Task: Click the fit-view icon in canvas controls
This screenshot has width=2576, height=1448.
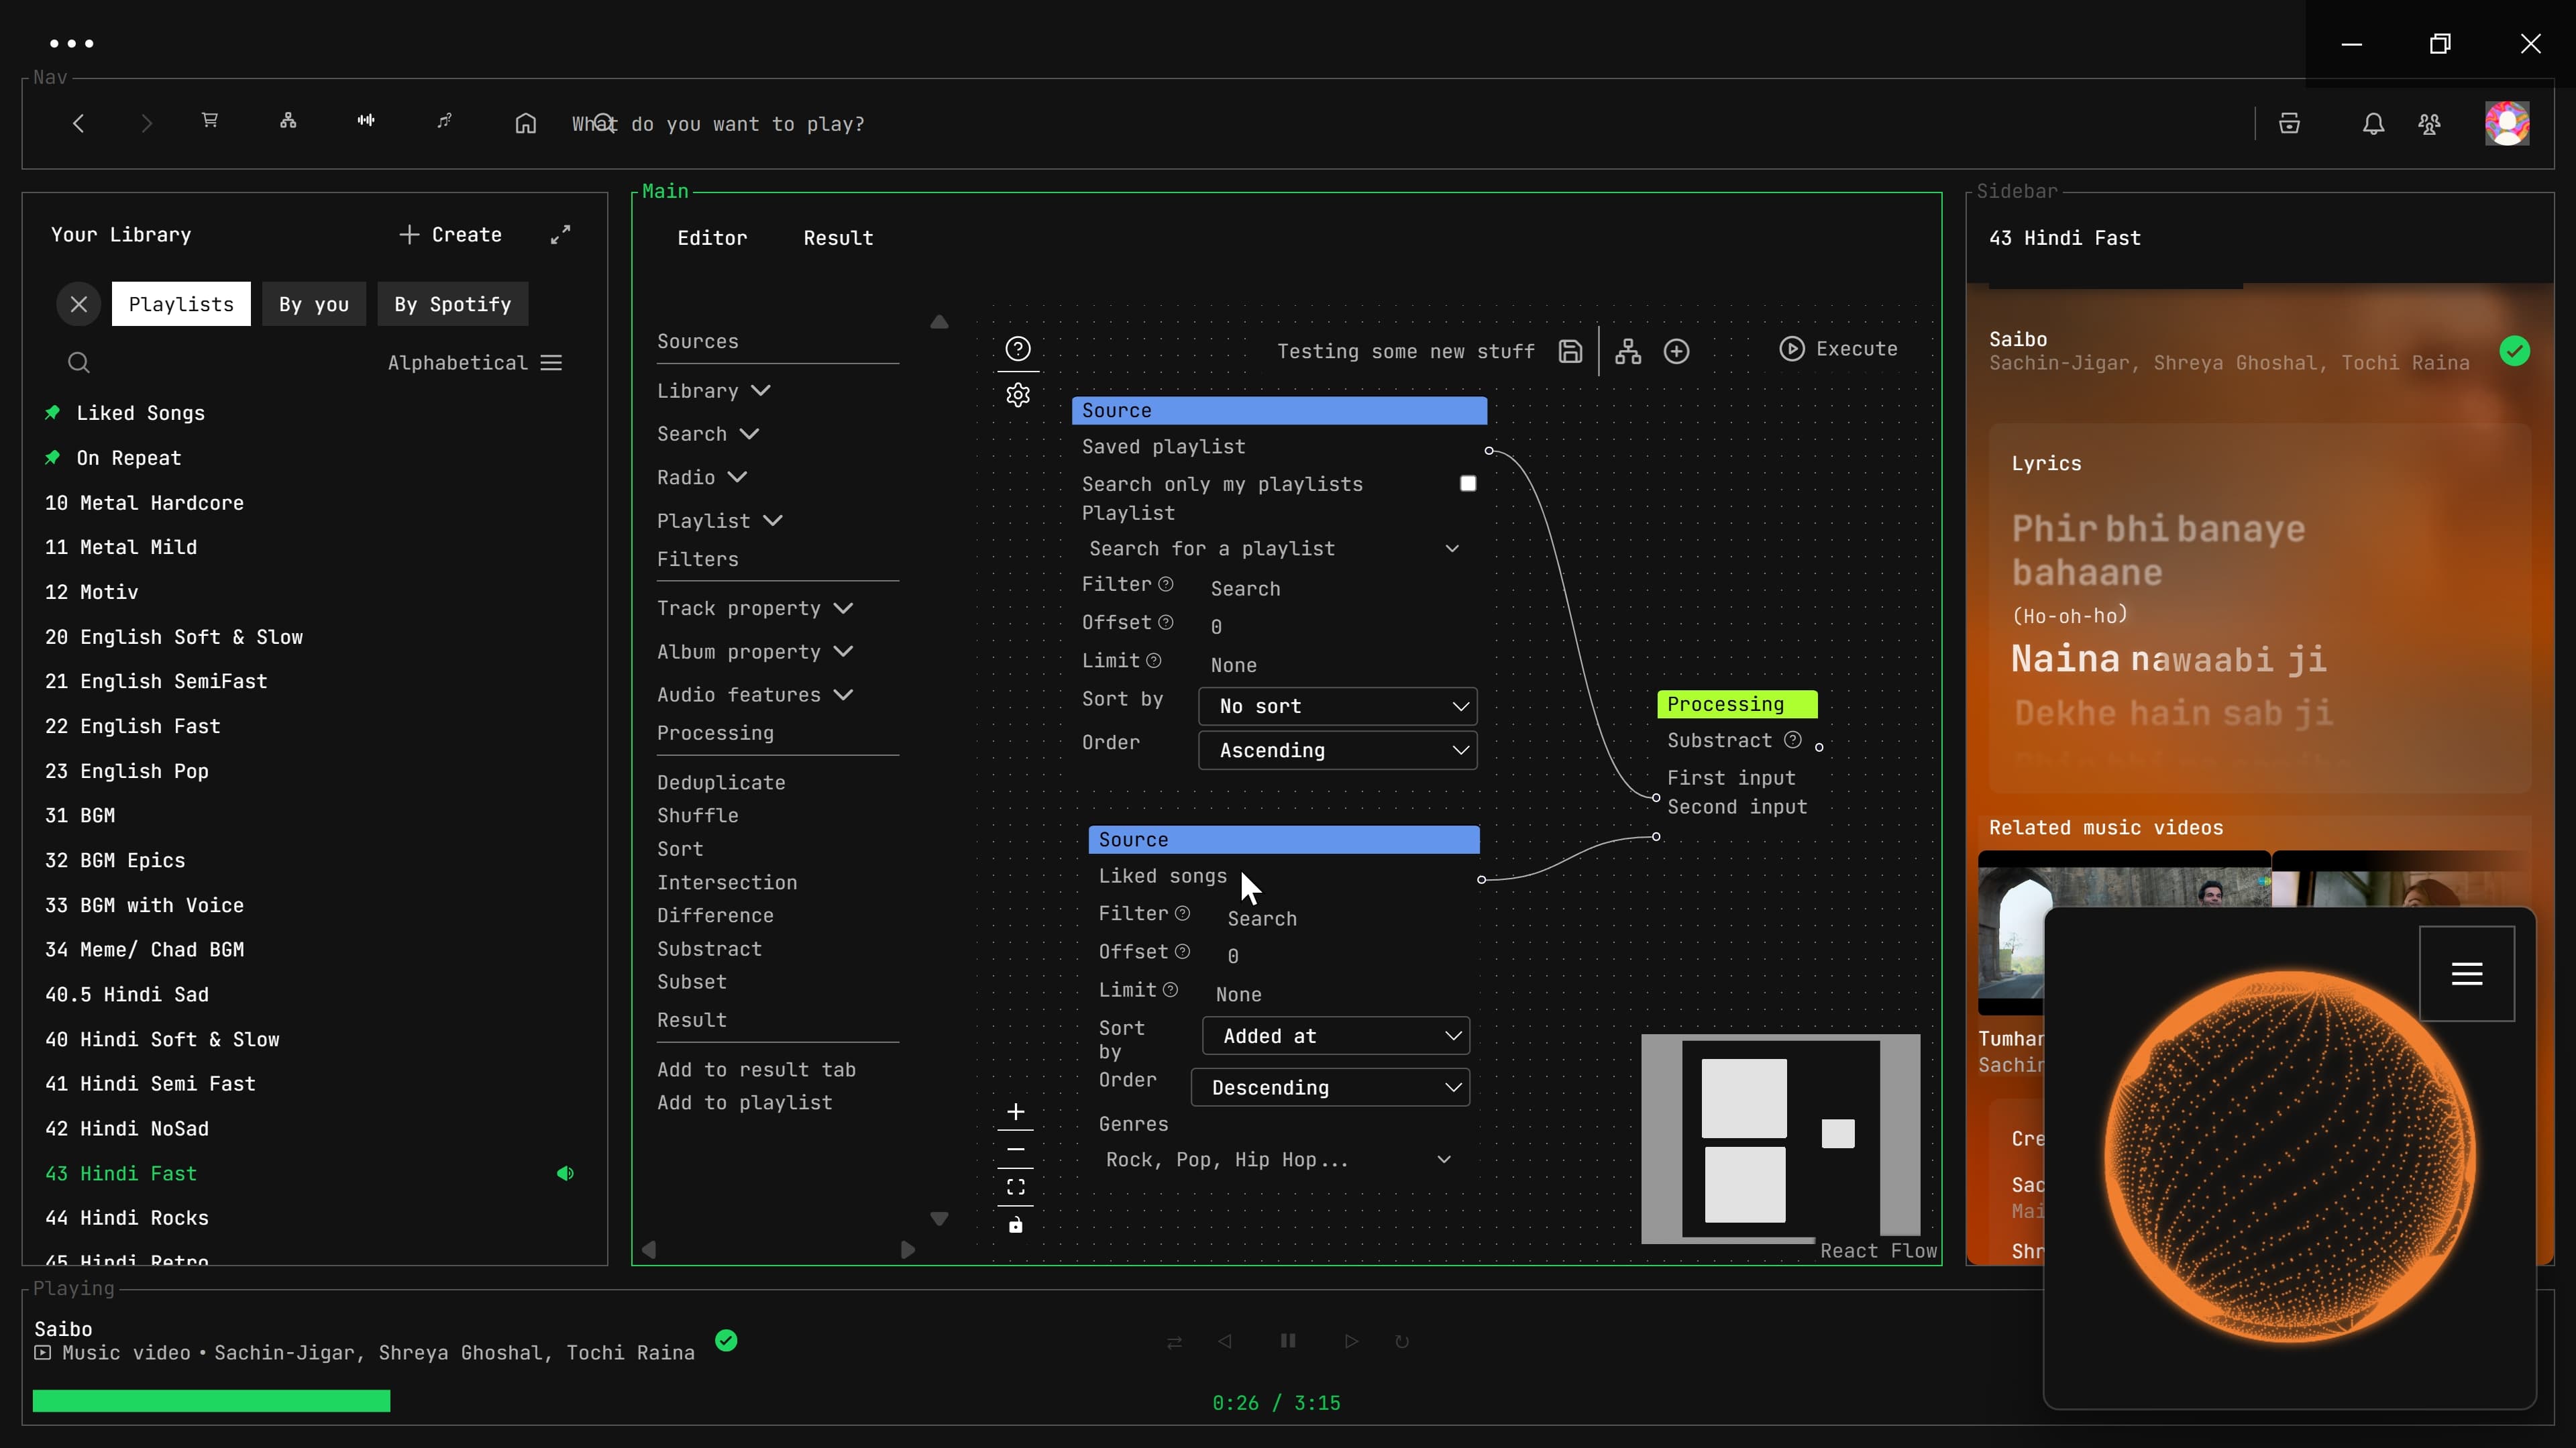Action: [1016, 1187]
